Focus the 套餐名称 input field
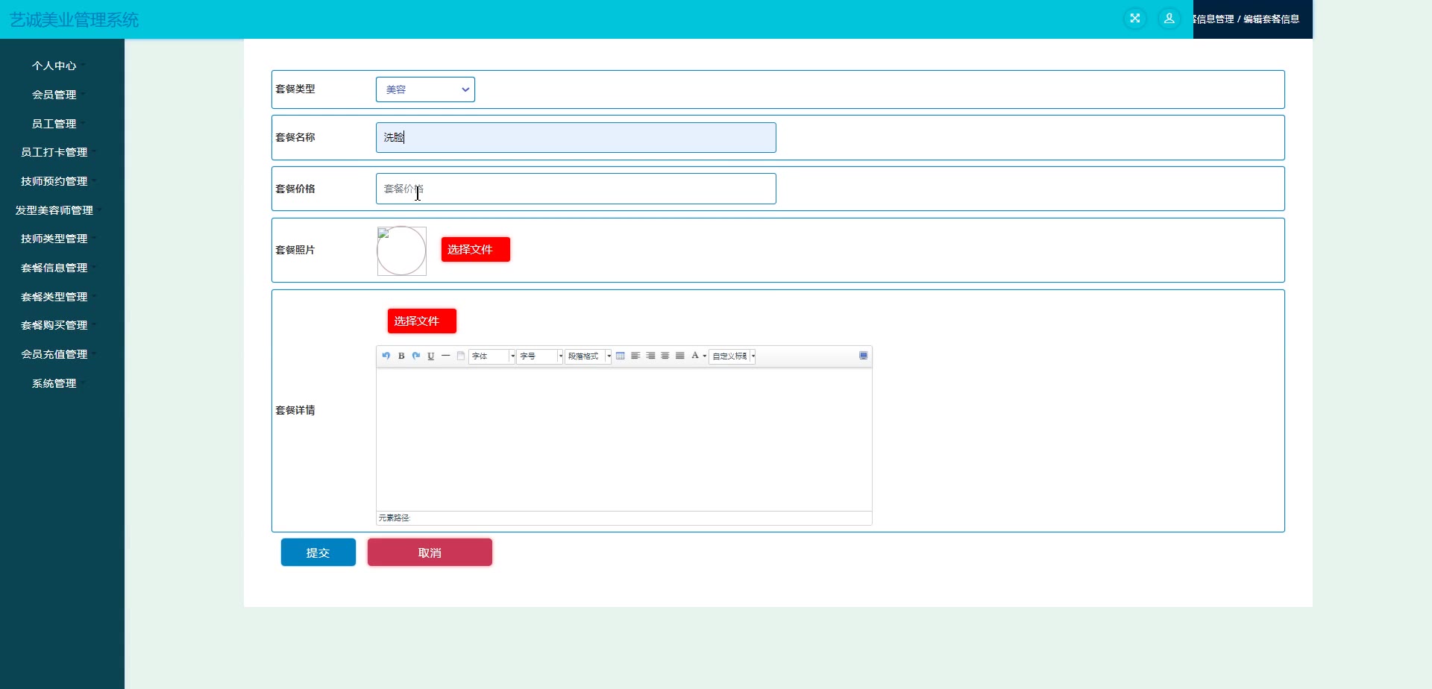The height and width of the screenshot is (689, 1432). (576, 138)
